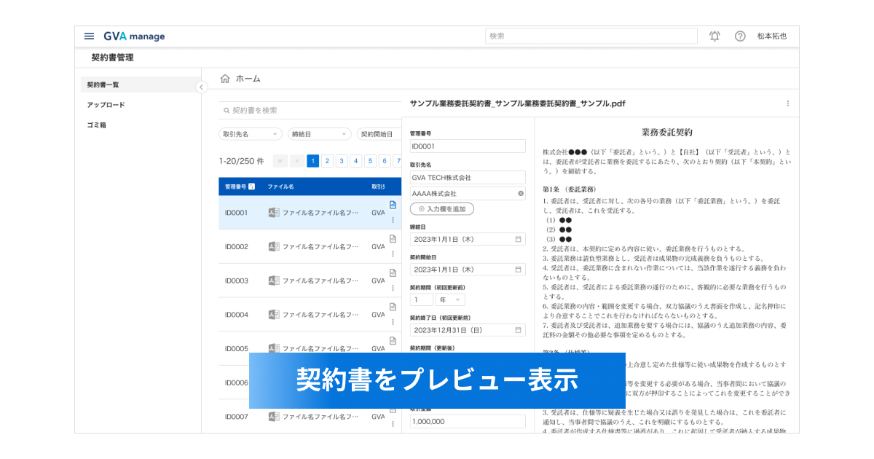
Task: Click the preview icon in row ID0001
Action: 393,205
